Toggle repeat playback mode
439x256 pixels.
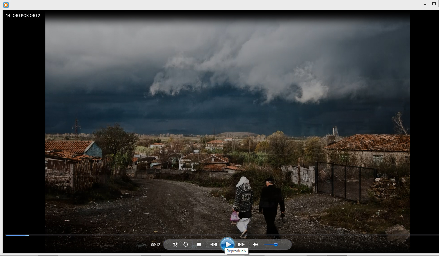point(186,245)
